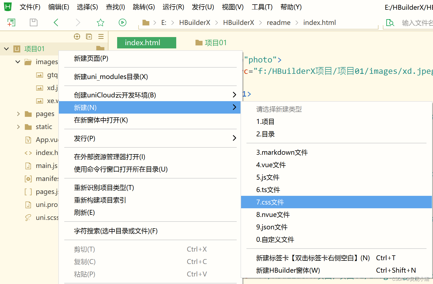Open the project panel hamburger menu icon
This screenshot has width=433, height=284.
pos(101,37)
